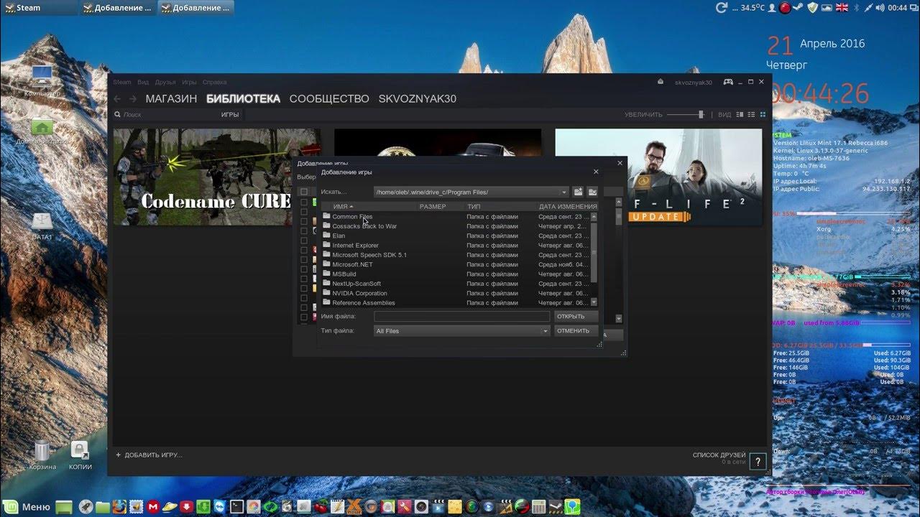Sort by РАЗМЕР column header
Screen dimensions: 920x517
coord(433,207)
